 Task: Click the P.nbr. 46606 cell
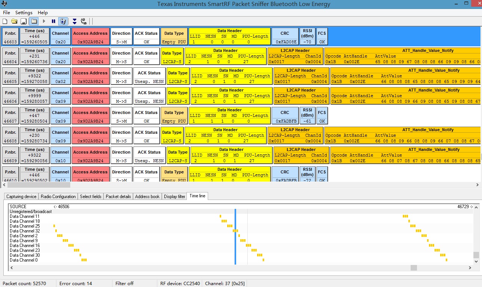(x=10, y=96)
